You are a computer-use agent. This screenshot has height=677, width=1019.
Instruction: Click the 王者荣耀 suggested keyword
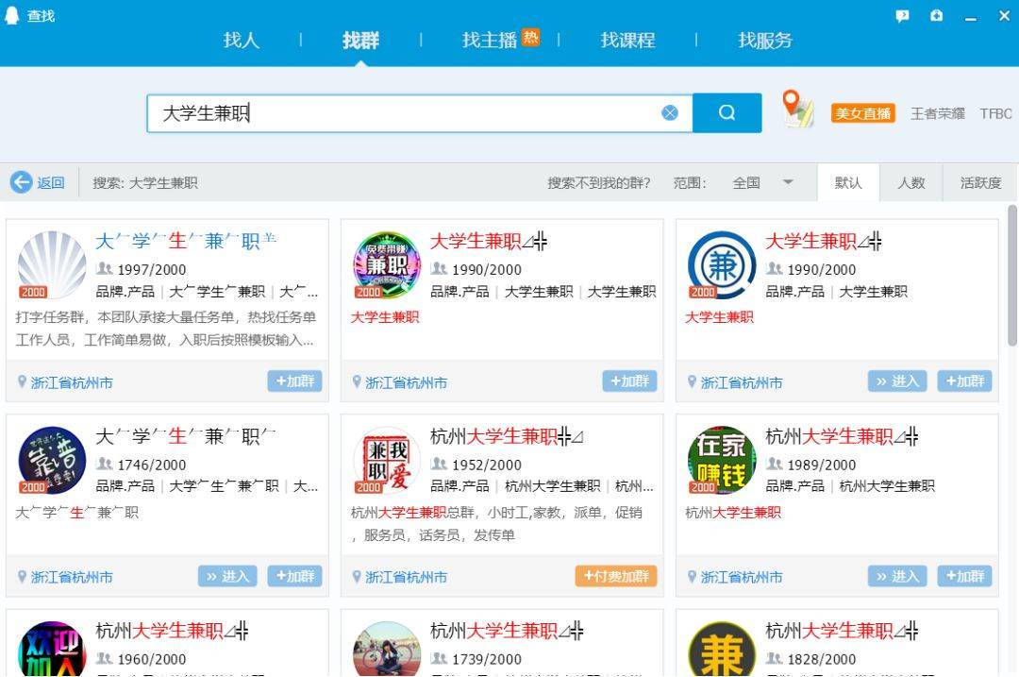(938, 113)
